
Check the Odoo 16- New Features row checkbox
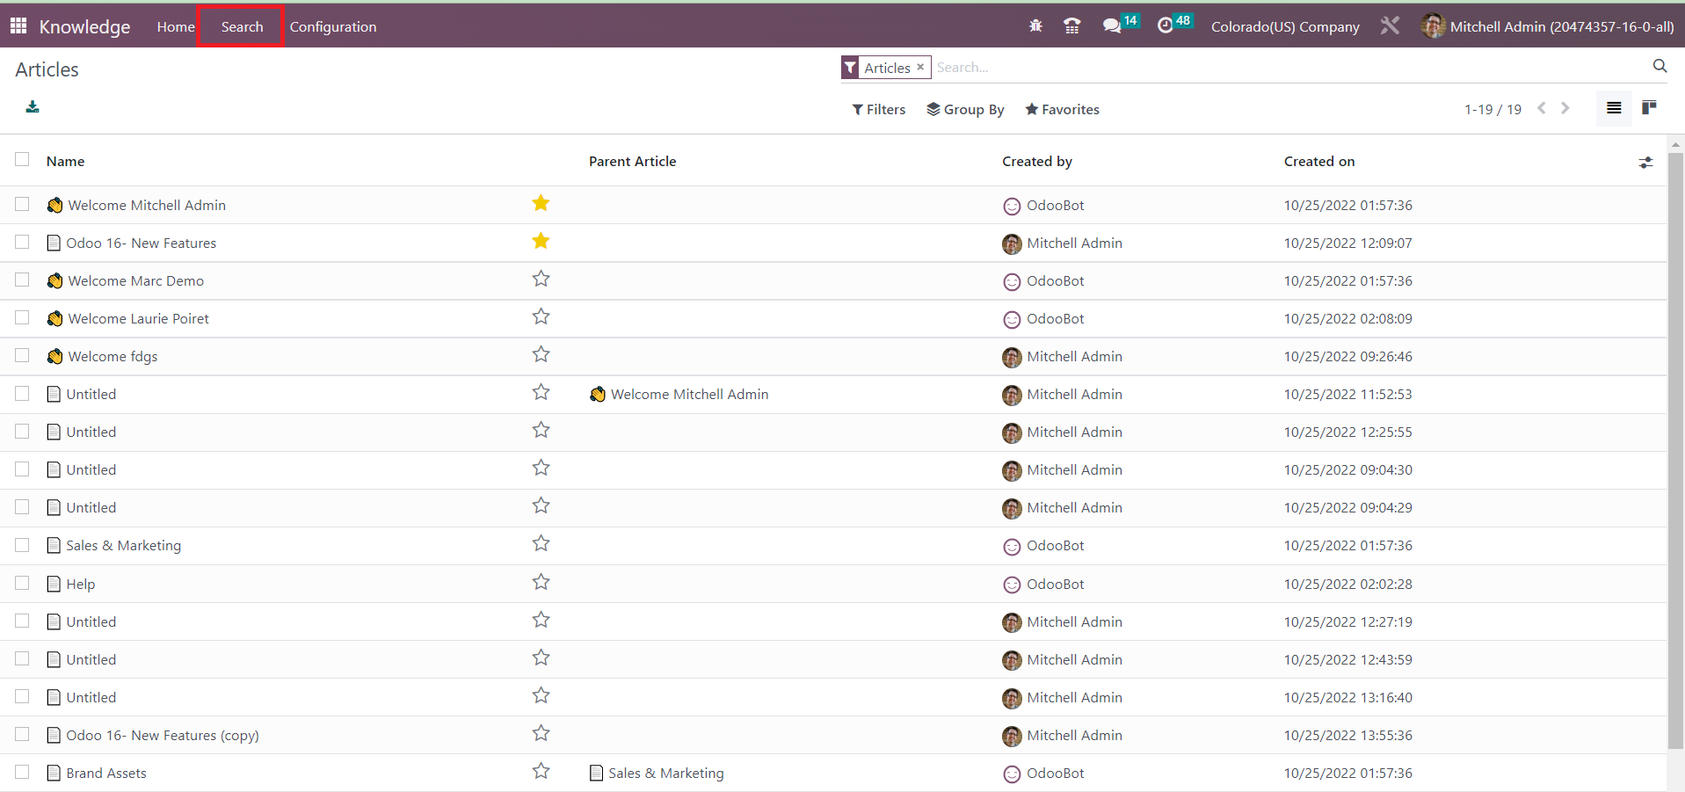22,242
